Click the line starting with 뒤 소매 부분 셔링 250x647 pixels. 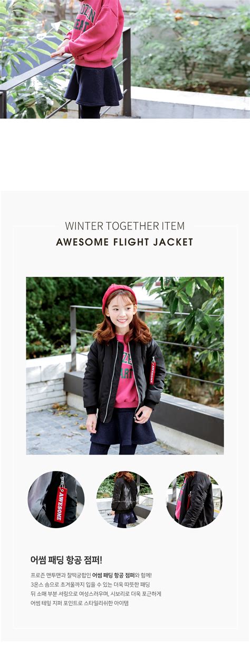pos(96,594)
